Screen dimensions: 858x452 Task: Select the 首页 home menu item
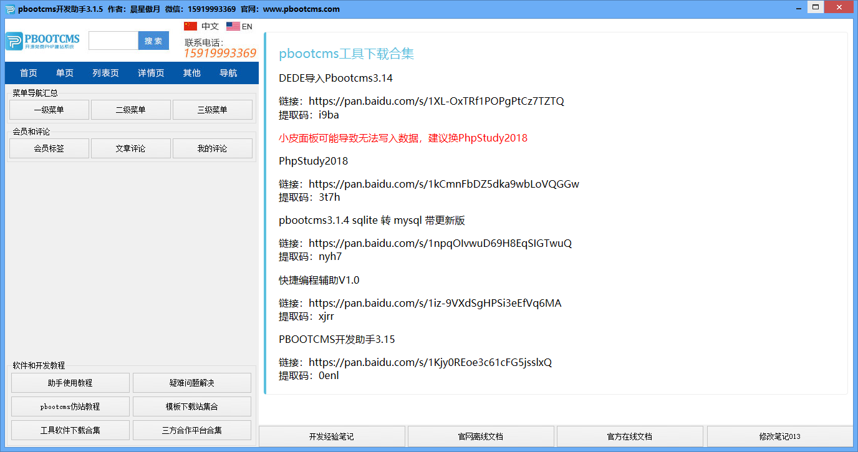(x=28, y=72)
